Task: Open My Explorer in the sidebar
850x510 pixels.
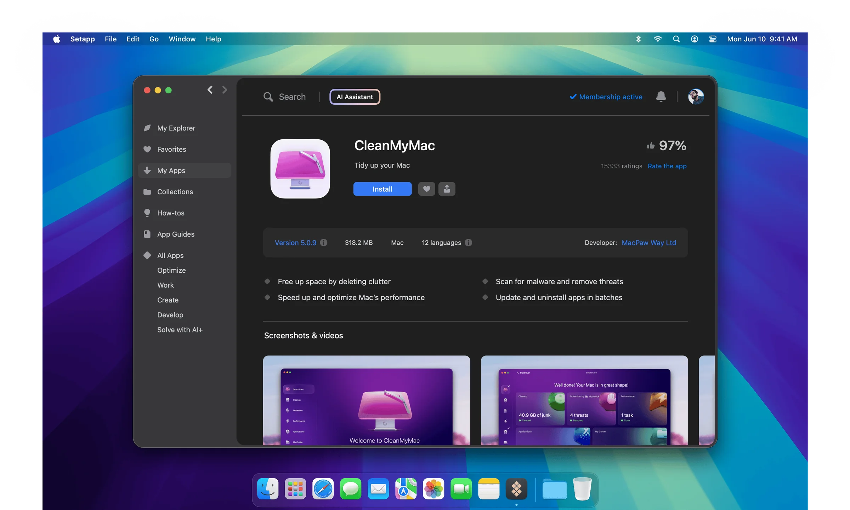Action: 185,128
